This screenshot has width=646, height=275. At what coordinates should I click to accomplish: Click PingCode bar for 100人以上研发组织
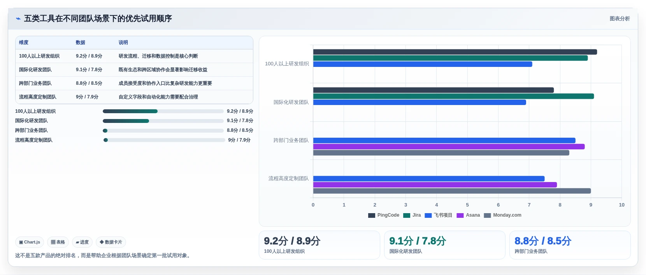[455, 52]
